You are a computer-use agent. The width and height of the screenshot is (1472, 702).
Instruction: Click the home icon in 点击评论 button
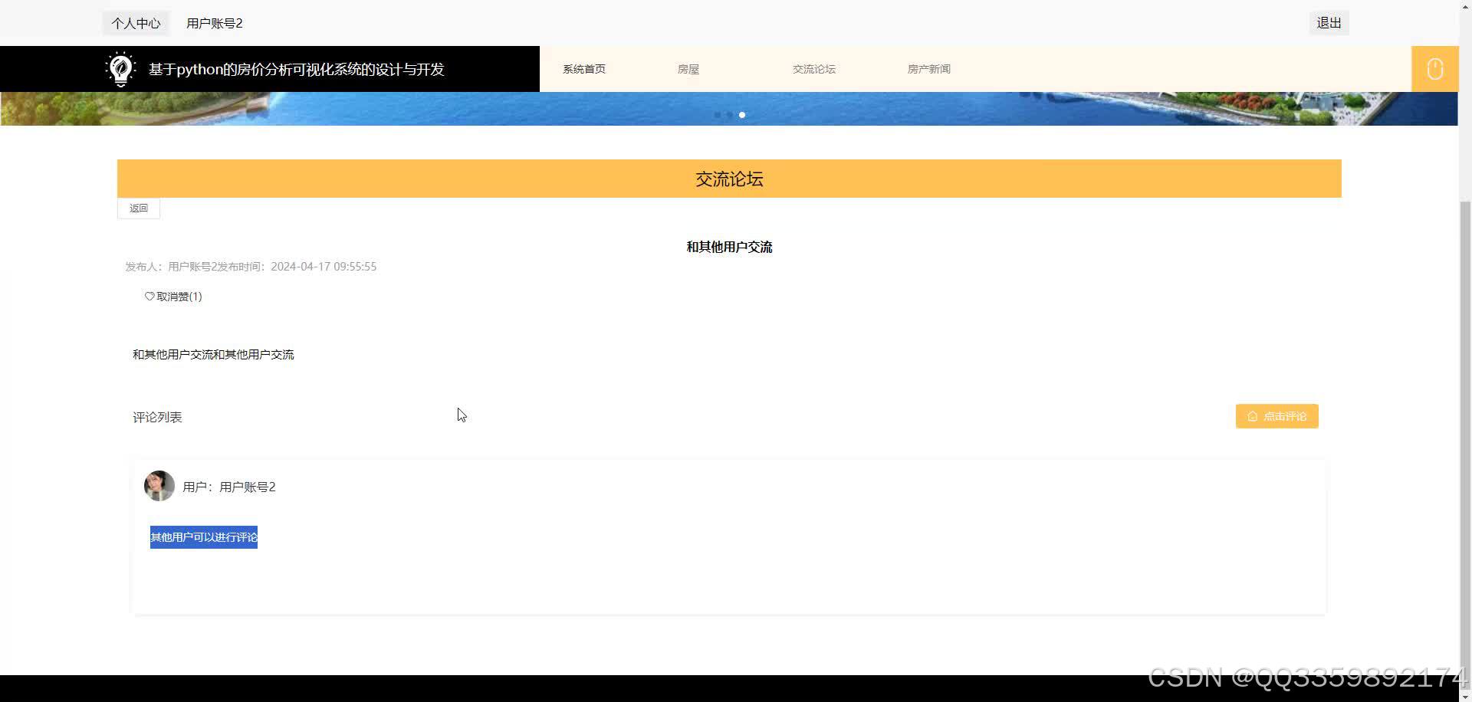1253,416
